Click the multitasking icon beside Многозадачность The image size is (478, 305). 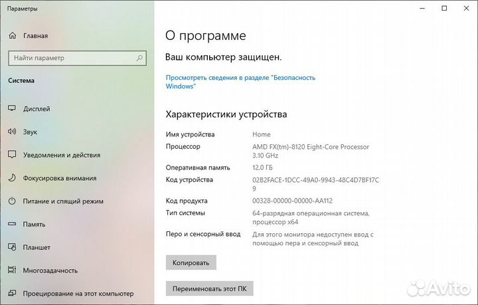pos(12,270)
